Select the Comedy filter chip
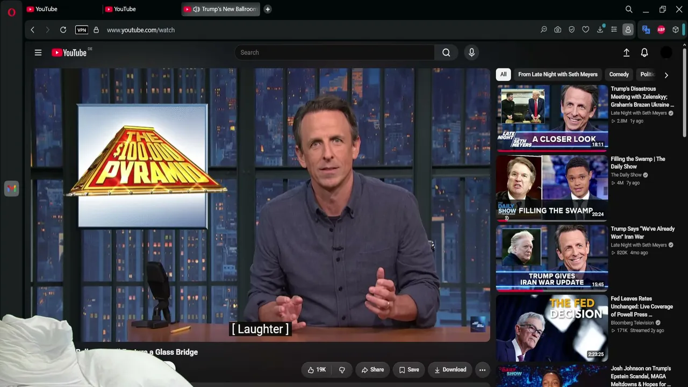Image resolution: width=688 pixels, height=387 pixels. click(619, 74)
